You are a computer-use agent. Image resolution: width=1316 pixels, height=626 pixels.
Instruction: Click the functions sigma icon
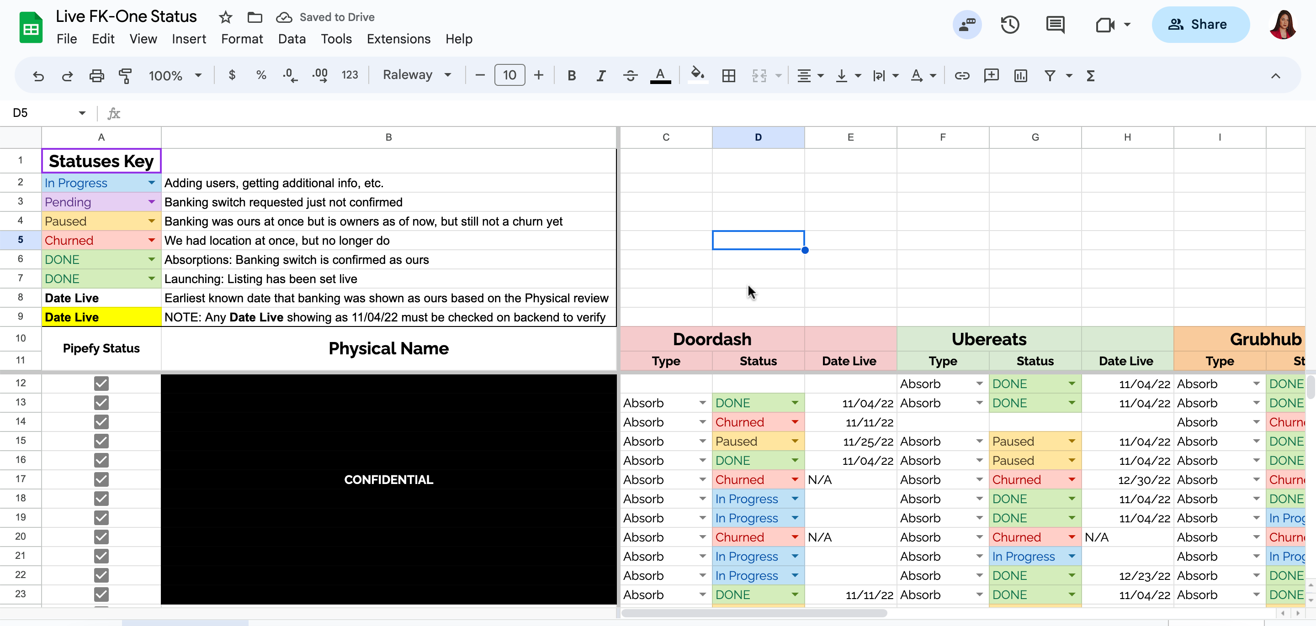click(1090, 76)
